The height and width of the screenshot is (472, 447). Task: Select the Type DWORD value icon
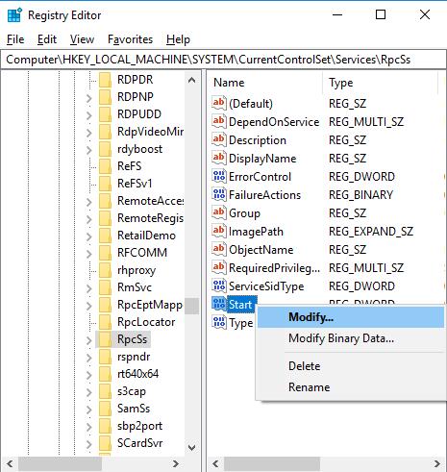click(x=219, y=322)
